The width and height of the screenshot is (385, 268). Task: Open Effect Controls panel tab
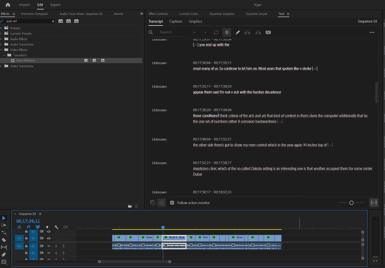tap(158, 14)
